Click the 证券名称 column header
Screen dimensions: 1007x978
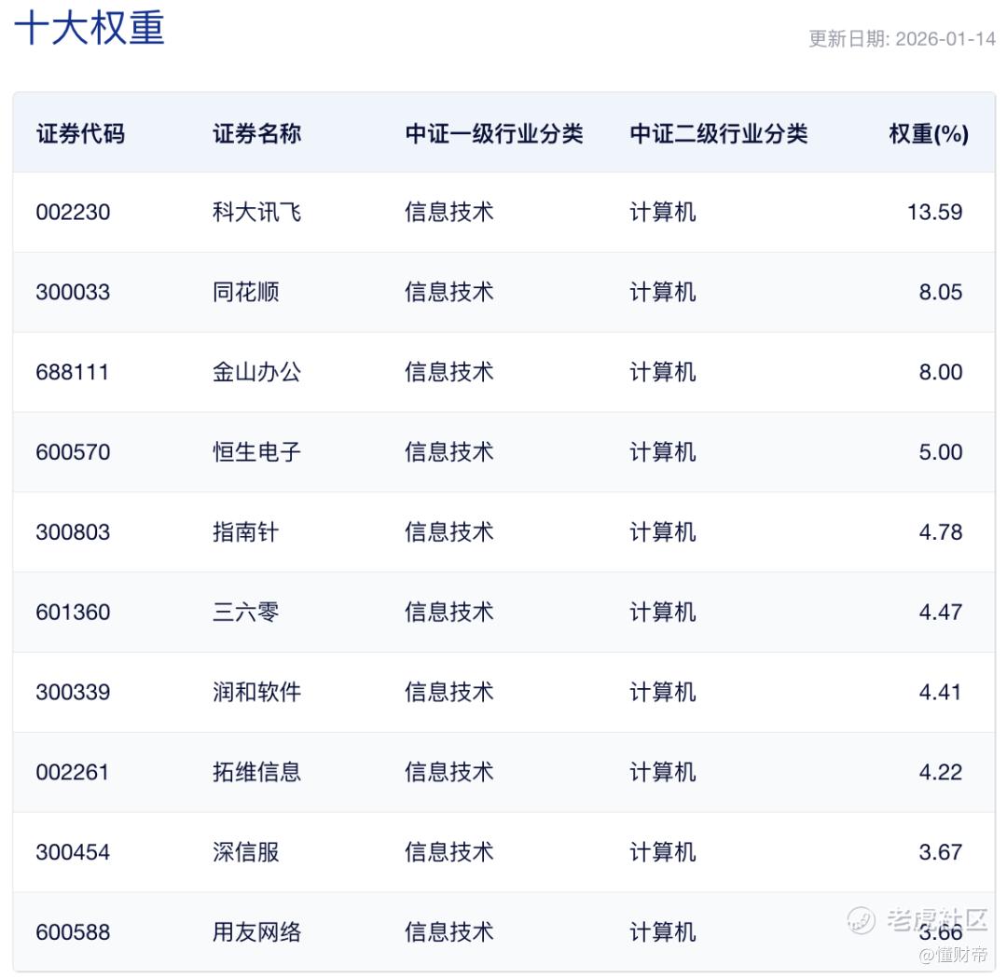[257, 133]
